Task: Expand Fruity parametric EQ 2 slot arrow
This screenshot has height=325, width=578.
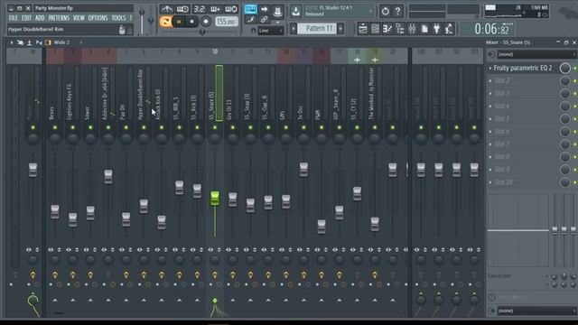Action: [x=490, y=69]
